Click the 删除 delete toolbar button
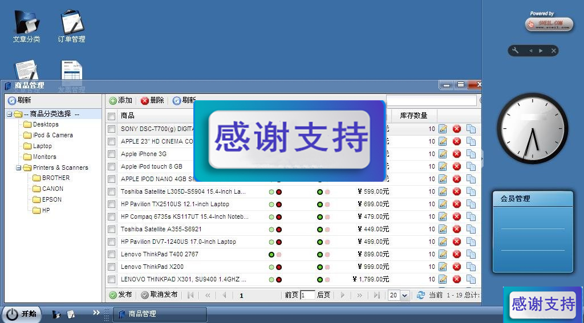 pyautogui.click(x=152, y=100)
